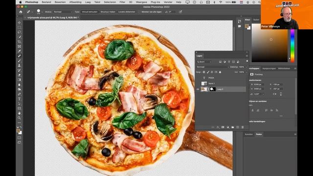
Task: Select the Rectangular Marquee tool
Action: click(x=20, y=27)
